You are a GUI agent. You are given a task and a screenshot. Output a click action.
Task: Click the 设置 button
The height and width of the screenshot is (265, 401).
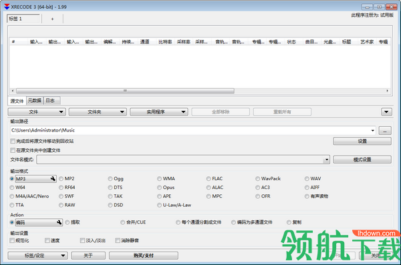[362, 141]
